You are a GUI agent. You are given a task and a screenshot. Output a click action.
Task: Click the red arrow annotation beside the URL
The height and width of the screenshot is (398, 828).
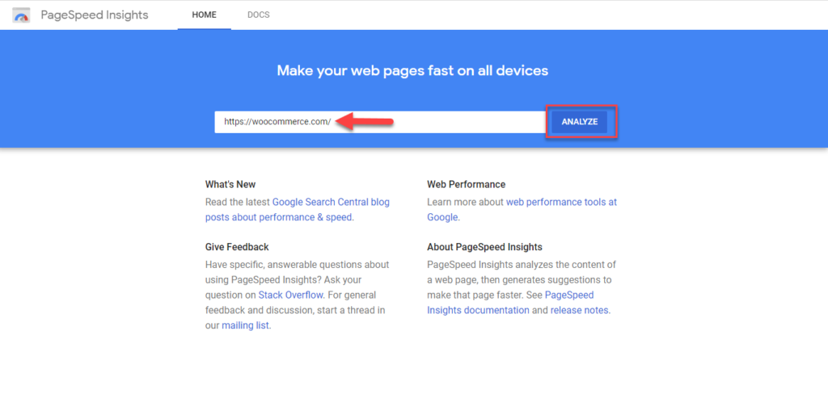click(x=365, y=122)
